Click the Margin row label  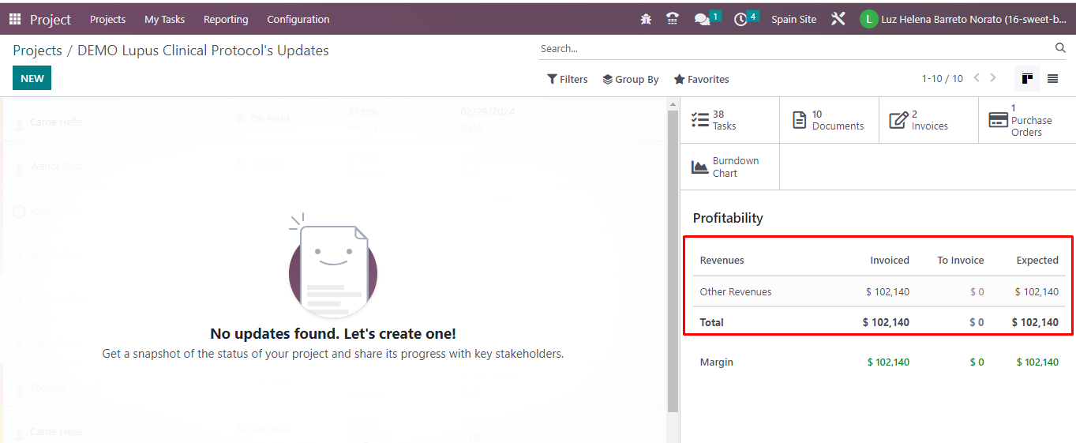point(717,362)
